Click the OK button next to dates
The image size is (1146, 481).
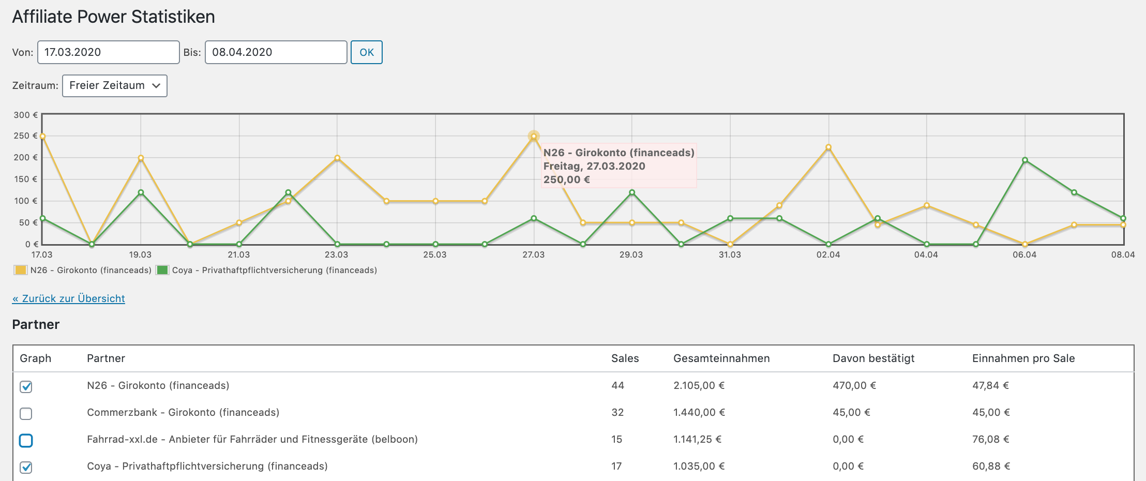point(367,52)
